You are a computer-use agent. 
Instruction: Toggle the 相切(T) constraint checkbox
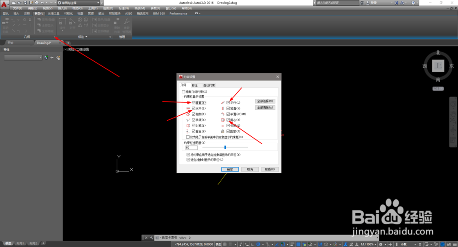pos(193,114)
